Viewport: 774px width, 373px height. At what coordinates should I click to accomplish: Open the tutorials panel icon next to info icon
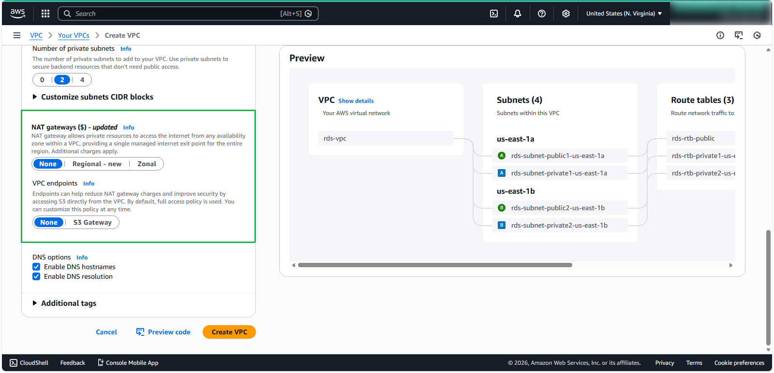coord(739,35)
